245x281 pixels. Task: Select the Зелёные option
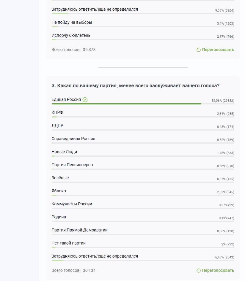[60, 178]
